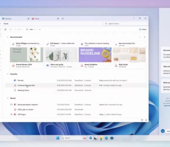Open File Explorer from the taskbar
The height and width of the screenshot is (147, 170).
pyautogui.click(x=101, y=138)
